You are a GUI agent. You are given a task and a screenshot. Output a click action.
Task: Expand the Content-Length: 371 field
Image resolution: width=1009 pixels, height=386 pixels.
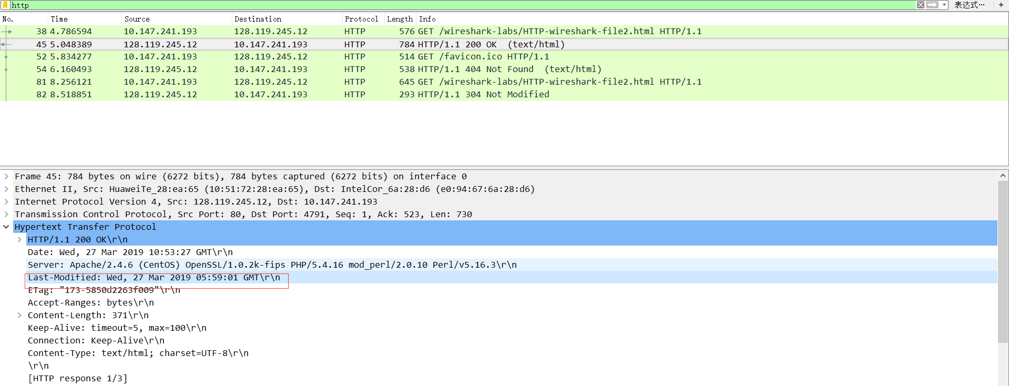pyautogui.click(x=19, y=315)
